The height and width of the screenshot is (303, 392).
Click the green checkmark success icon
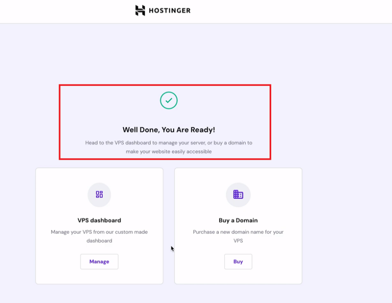pyautogui.click(x=169, y=101)
